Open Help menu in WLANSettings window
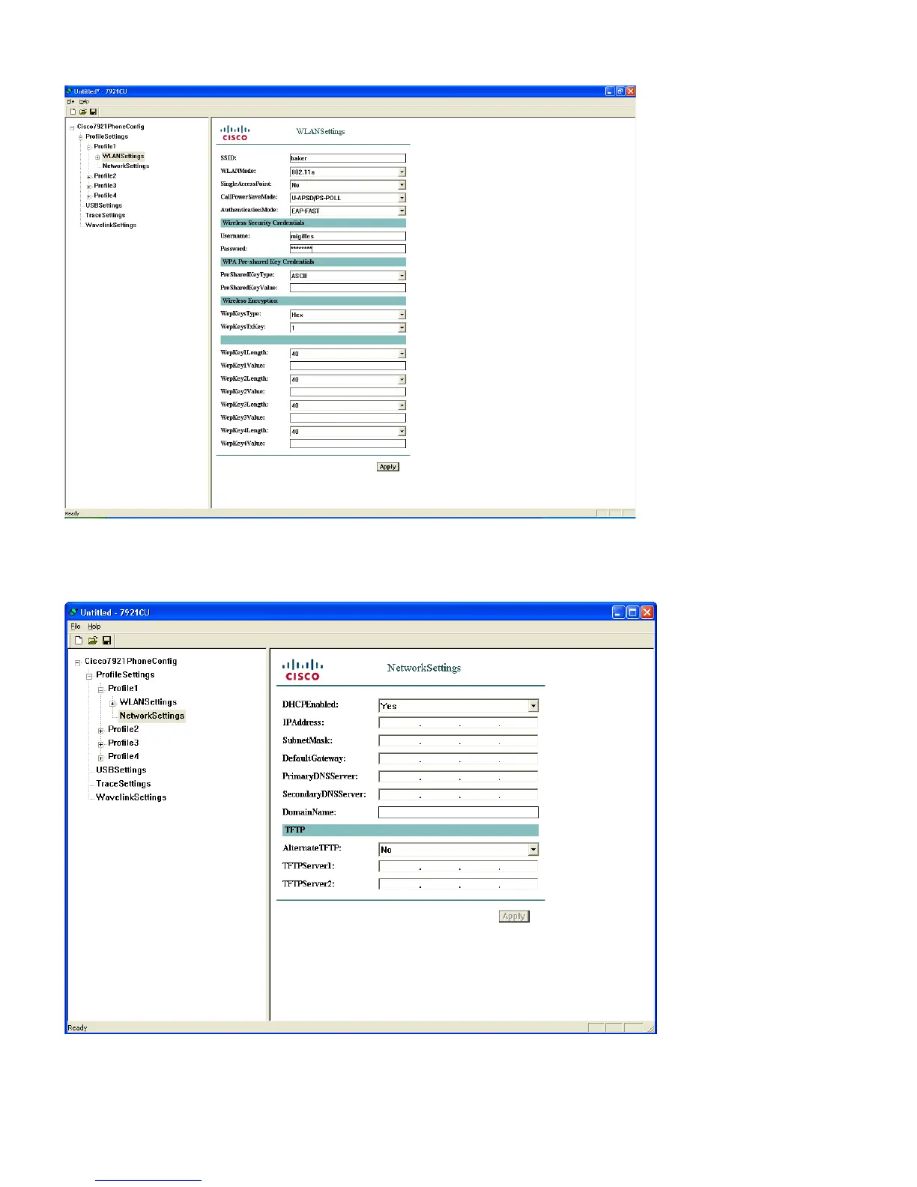This screenshot has width=917, height=1187. pos(84,101)
